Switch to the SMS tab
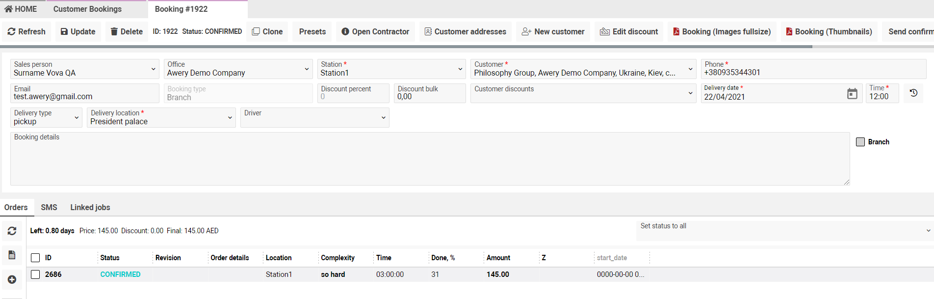Screen dimensions: 934x299 click(49, 207)
